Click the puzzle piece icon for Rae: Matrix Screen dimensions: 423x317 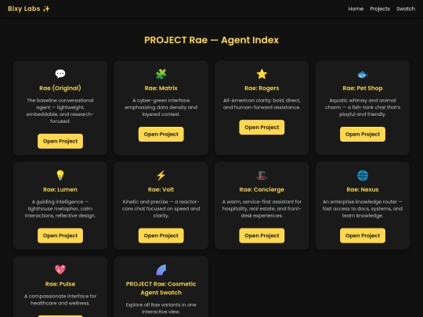pyautogui.click(x=161, y=74)
